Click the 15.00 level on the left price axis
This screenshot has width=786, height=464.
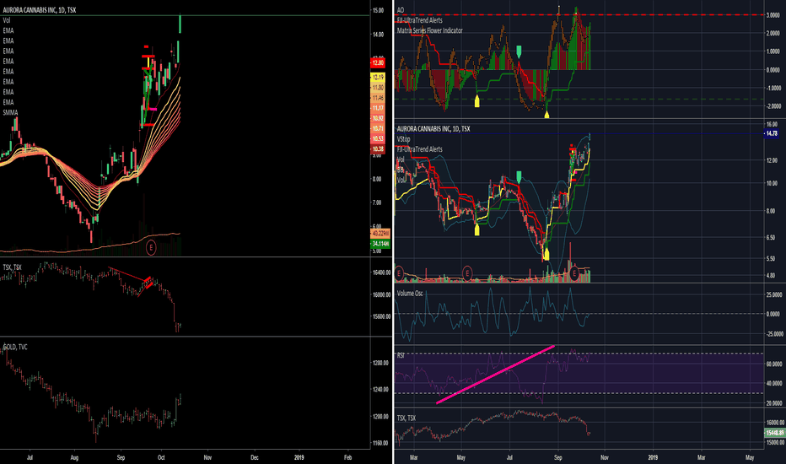[x=378, y=10]
